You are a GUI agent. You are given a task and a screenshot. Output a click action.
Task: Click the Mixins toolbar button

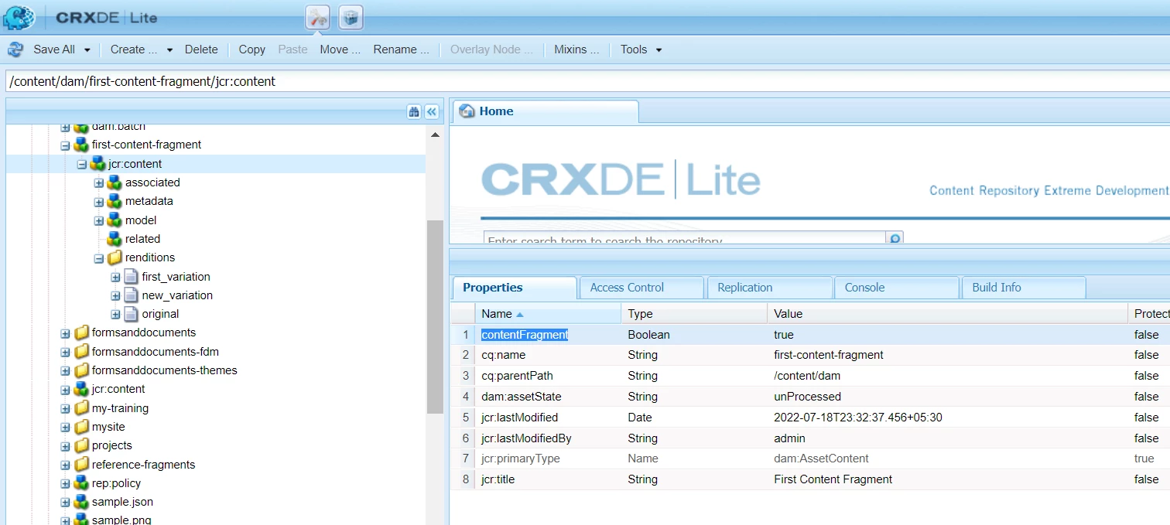pos(576,49)
